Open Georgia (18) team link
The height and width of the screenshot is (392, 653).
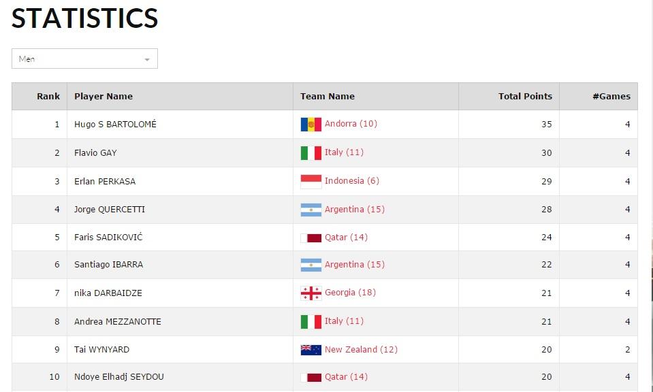(350, 292)
